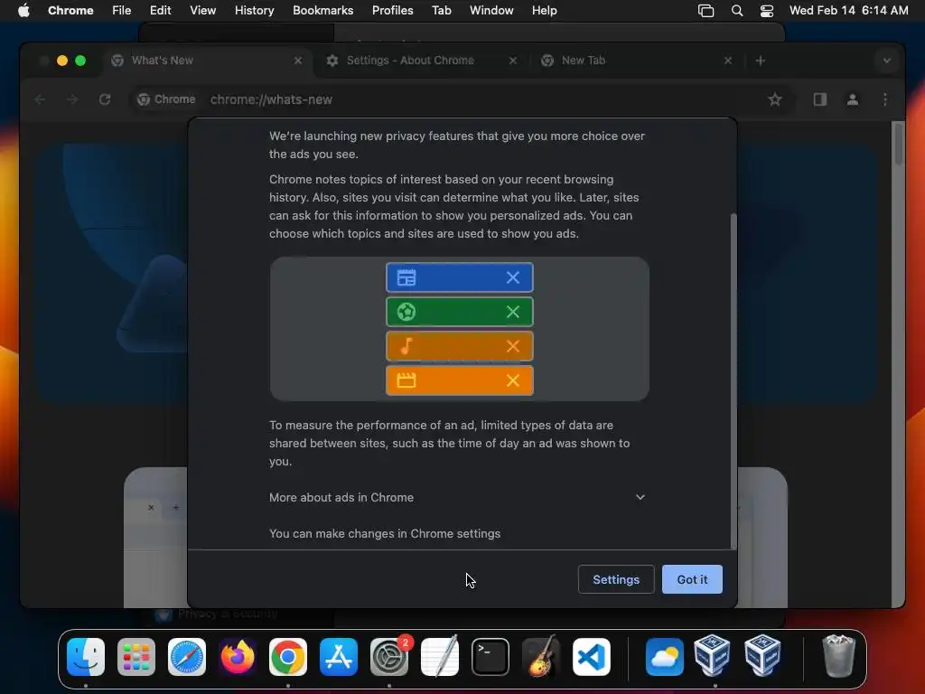Image resolution: width=925 pixels, height=694 pixels.
Task: Remove the green soccer topic chip
Action: pyautogui.click(x=513, y=312)
